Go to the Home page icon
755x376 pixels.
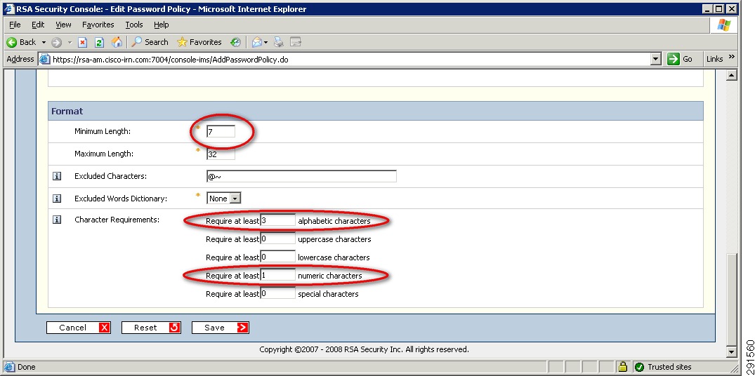[117, 42]
